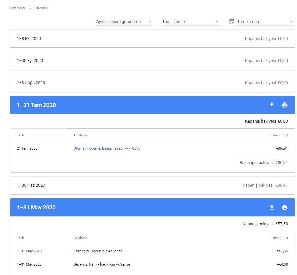The height and width of the screenshot is (275, 297).
Task: Click Açıklama column header in Tem table
Action: [80, 135]
